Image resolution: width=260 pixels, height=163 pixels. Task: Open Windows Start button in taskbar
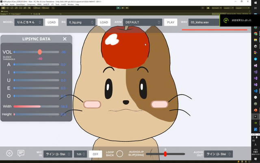tap(255, 4)
